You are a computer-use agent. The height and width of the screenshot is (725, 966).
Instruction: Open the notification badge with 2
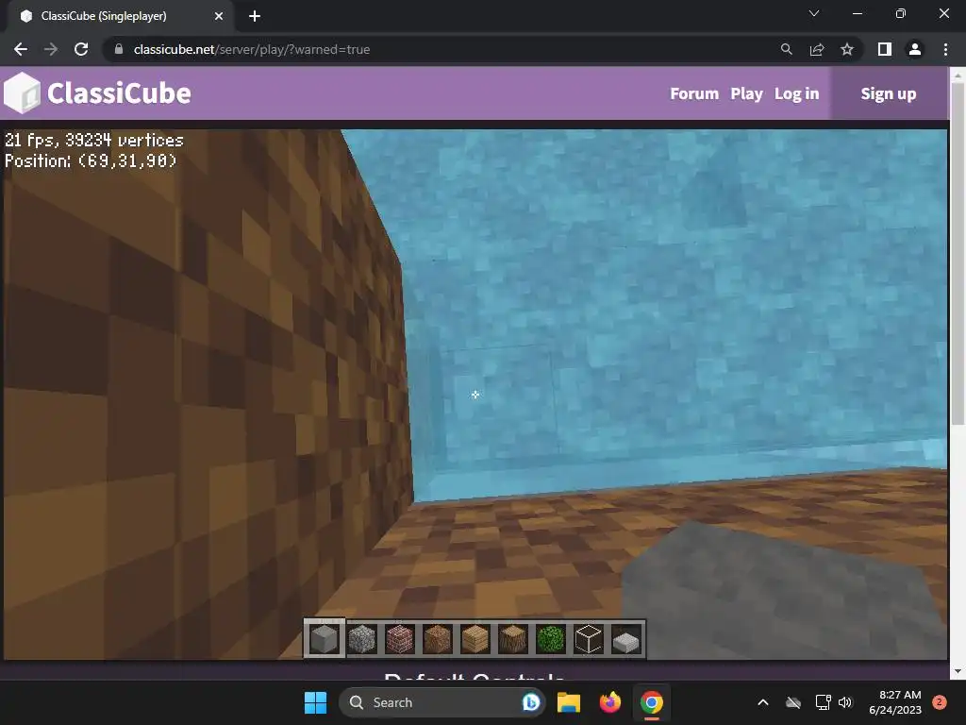point(940,702)
